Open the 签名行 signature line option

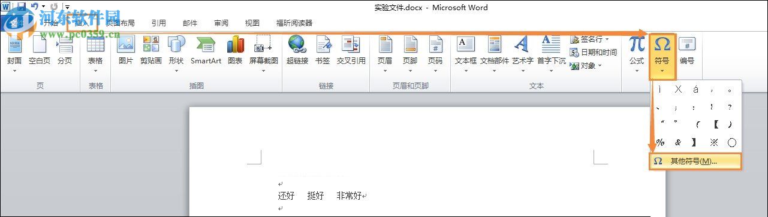tap(590, 39)
